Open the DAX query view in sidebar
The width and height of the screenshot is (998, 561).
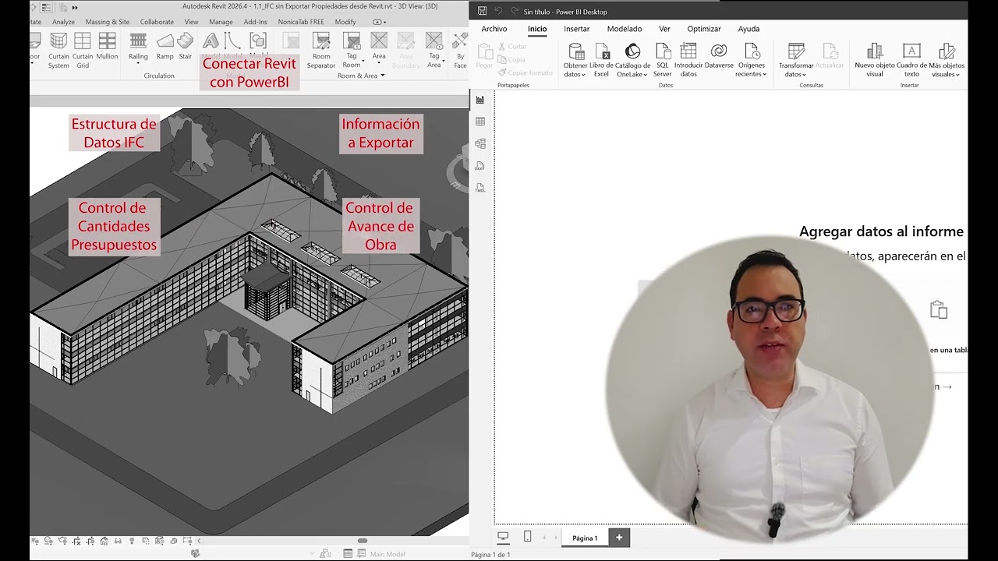480,166
